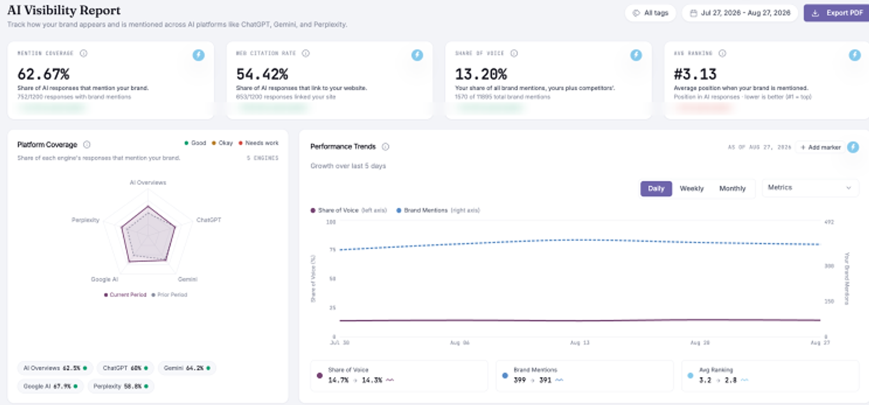The image size is (869, 405).
Task: Click lightning bolt icon on Share of Voice card
Action: 636,55
